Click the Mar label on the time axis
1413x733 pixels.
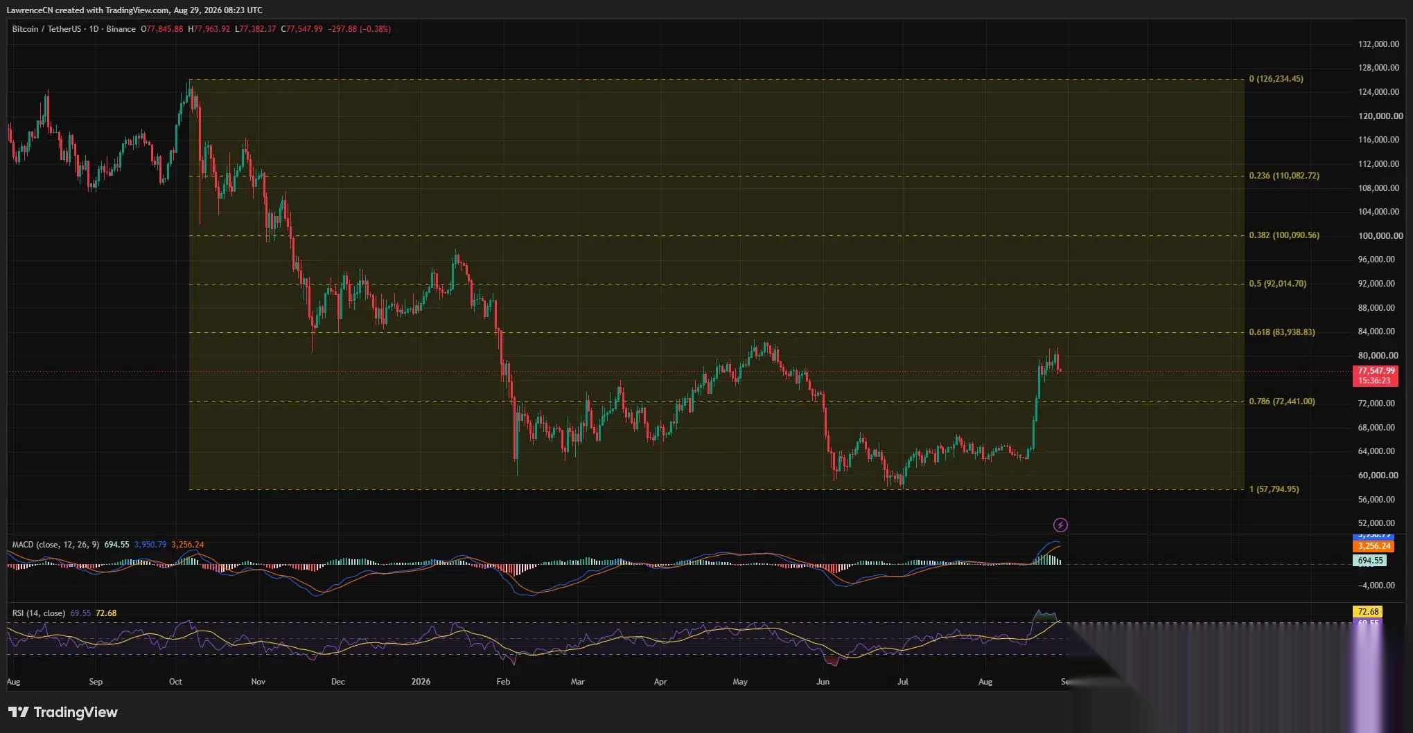[x=577, y=682]
